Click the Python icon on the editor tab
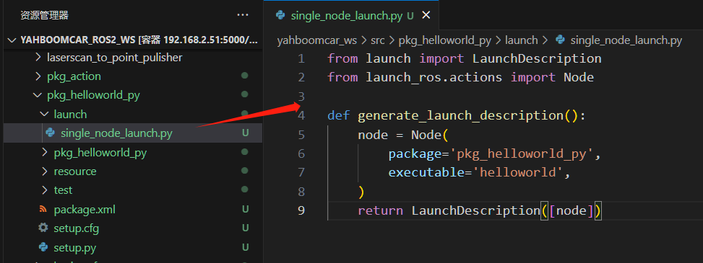Screen dimensions: 703x263 click(280, 15)
